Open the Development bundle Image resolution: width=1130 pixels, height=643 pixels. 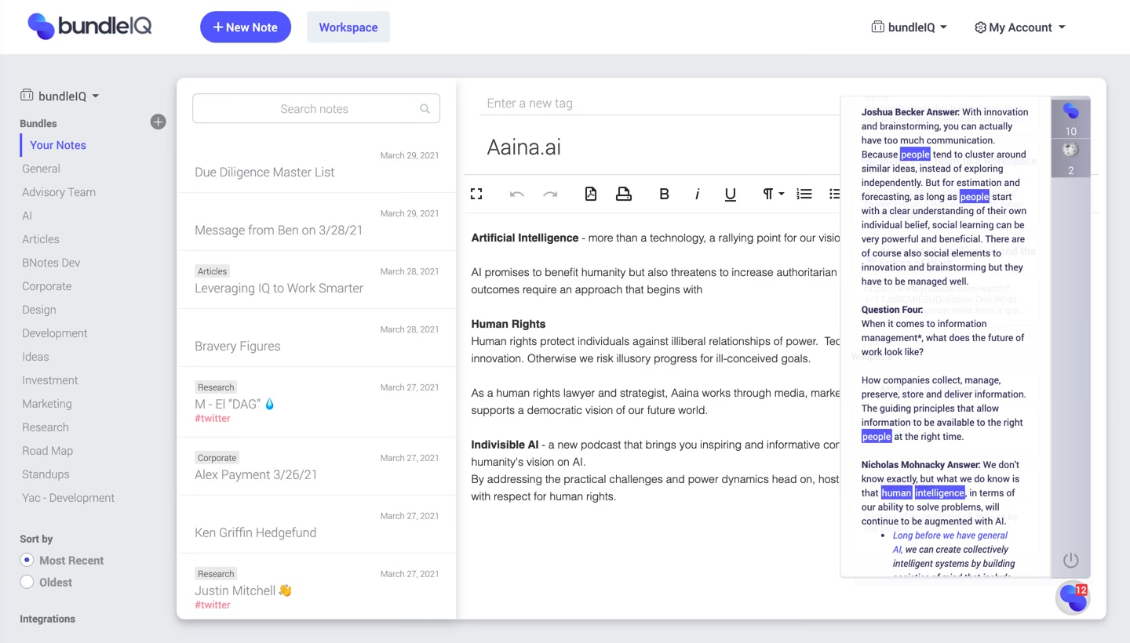coord(55,333)
